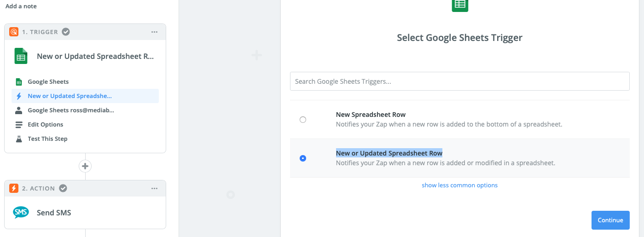Viewport: 644px width, 237px height.
Task: Click the Action step completed checkmark icon
Action: (63, 188)
